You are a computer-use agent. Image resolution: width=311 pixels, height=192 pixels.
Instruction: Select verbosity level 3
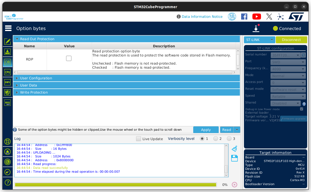229,139
